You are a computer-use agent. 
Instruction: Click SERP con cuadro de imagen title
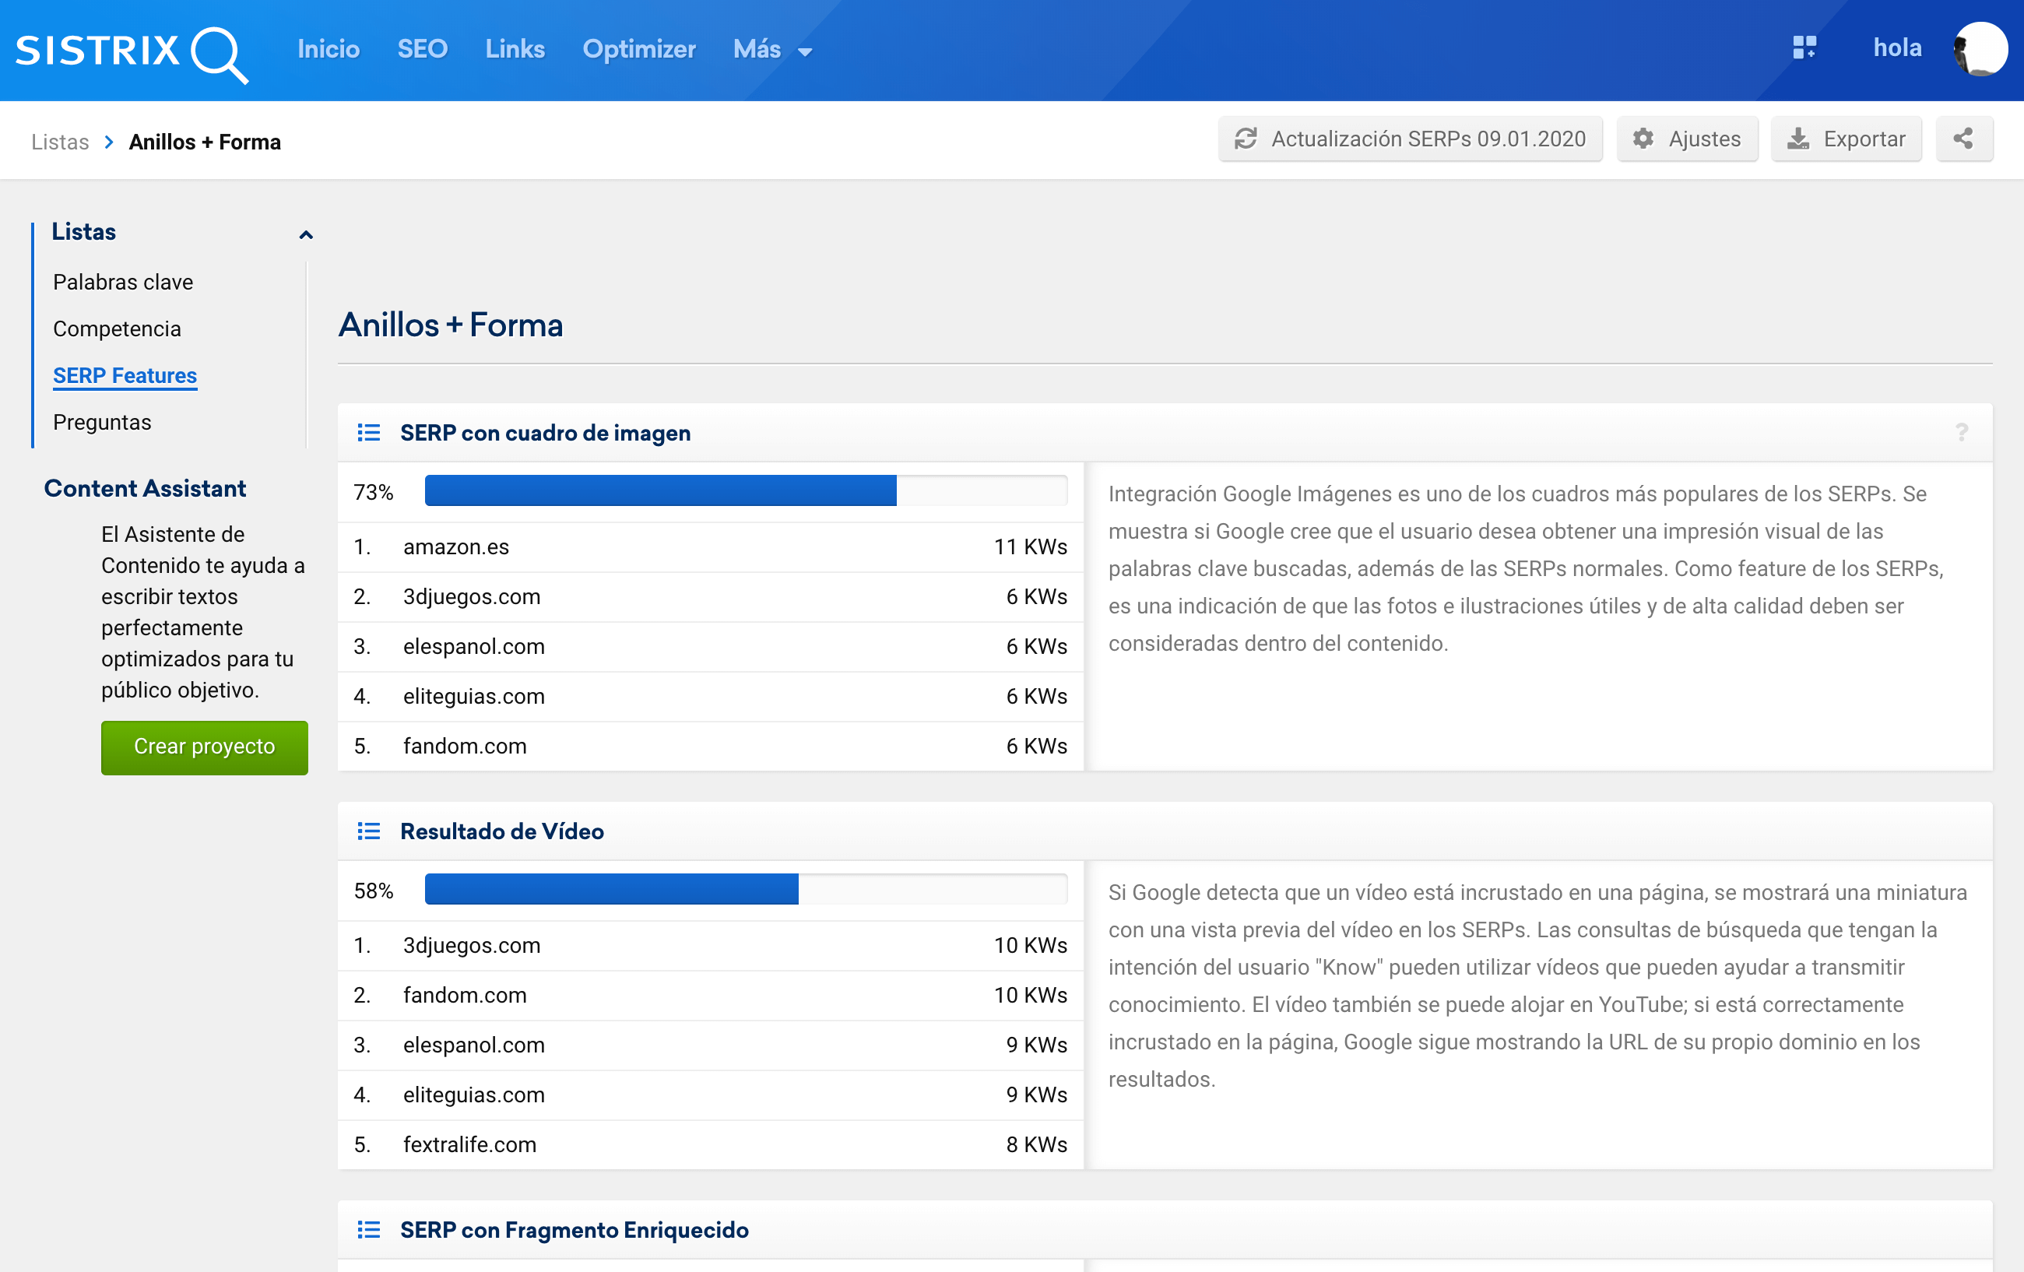(545, 432)
